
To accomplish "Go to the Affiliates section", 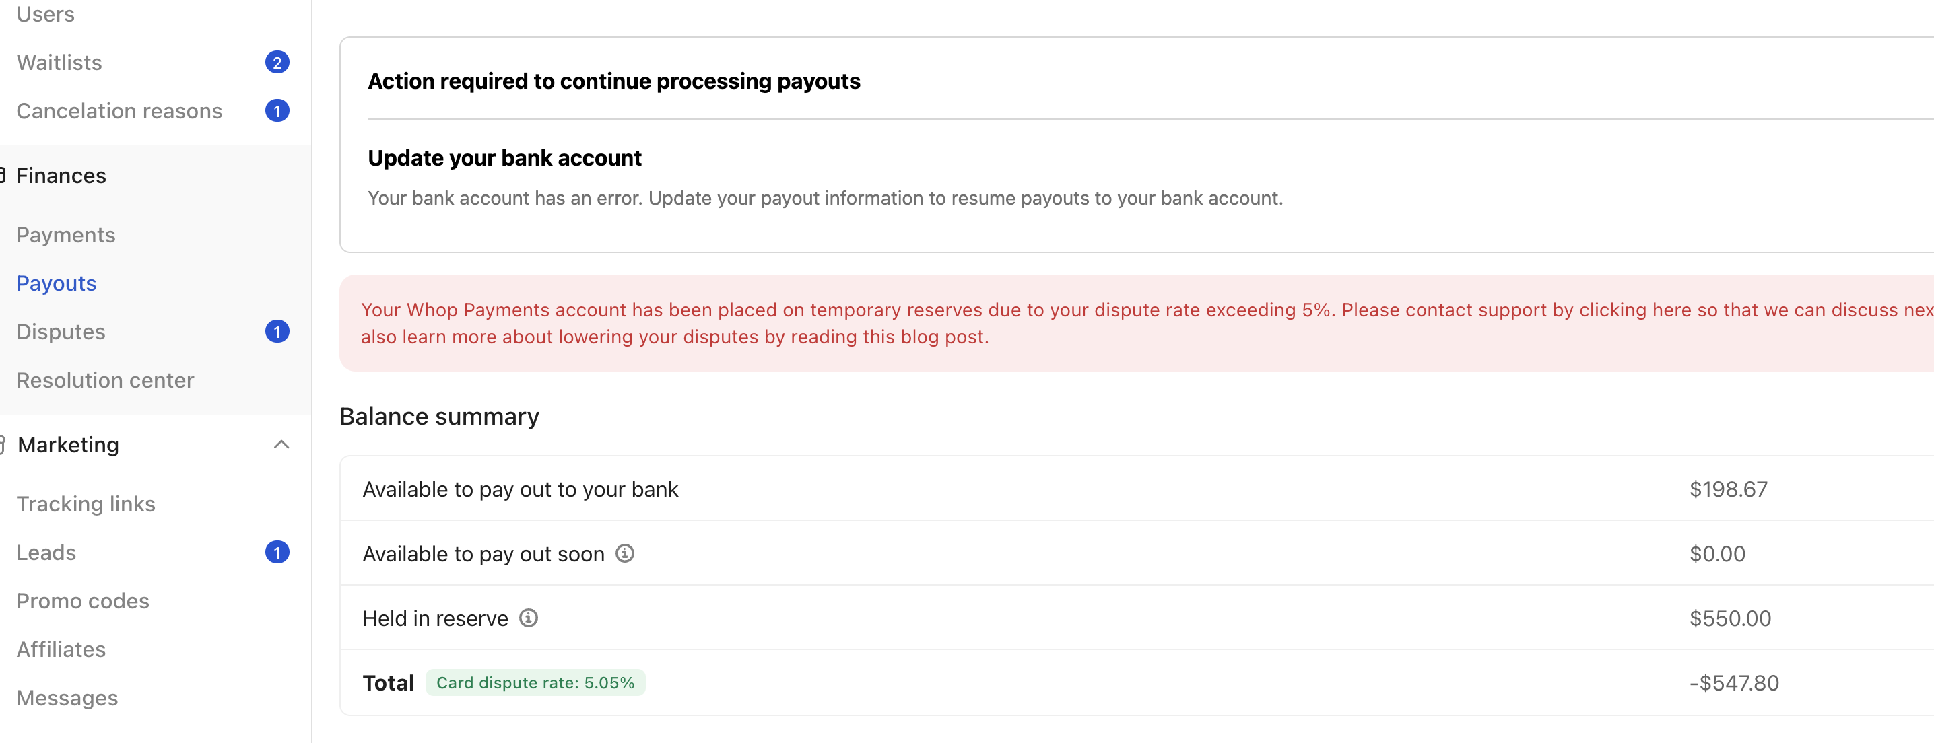I will click(x=60, y=649).
